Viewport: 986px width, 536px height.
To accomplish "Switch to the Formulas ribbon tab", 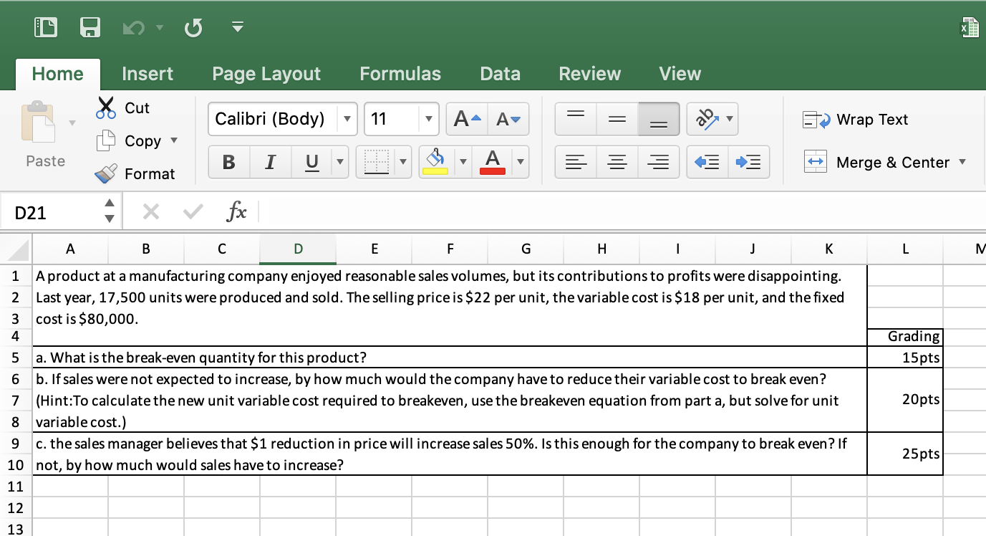I will [x=400, y=73].
